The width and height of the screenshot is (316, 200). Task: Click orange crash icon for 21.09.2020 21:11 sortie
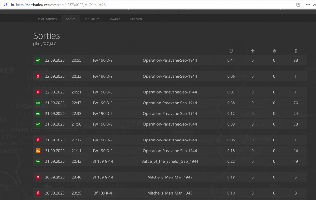pos(38,151)
